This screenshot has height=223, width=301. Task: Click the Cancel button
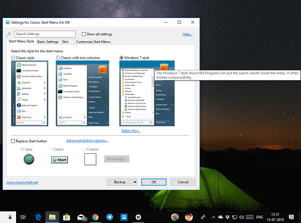(x=183, y=182)
